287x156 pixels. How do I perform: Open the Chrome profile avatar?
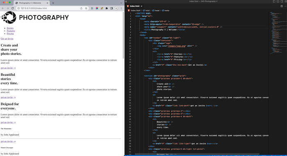(x=116, y=8)
